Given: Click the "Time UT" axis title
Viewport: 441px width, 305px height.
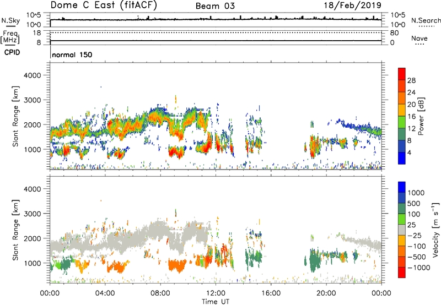Looking at the screenshot, I should [216, 302].
